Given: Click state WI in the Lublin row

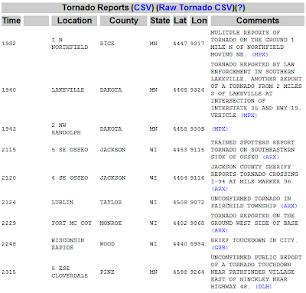Looking at the screenshot, I should (153, 203).
